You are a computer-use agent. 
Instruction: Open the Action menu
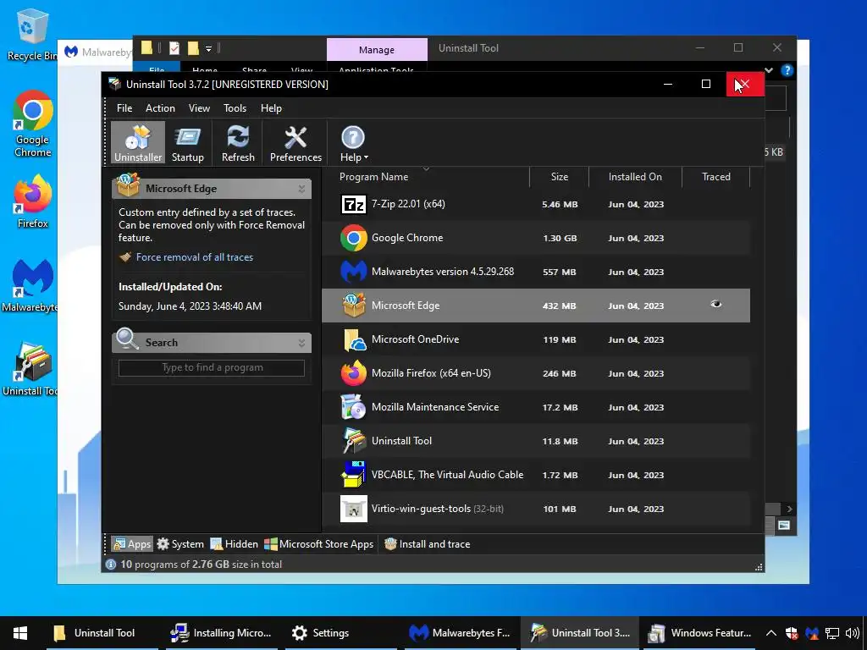pyautogui.click(x=160, y=108)
